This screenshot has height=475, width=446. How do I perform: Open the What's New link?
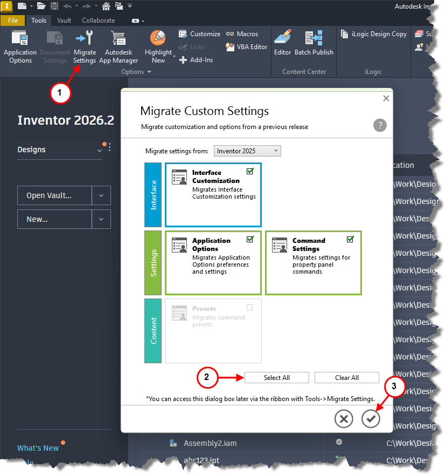tap(38, 448)
